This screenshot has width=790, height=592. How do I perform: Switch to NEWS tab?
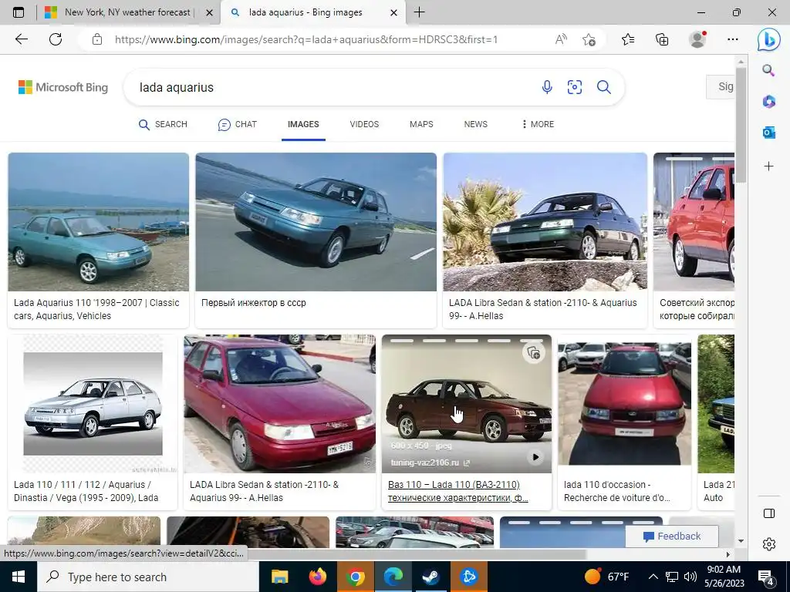pos(475,124)
